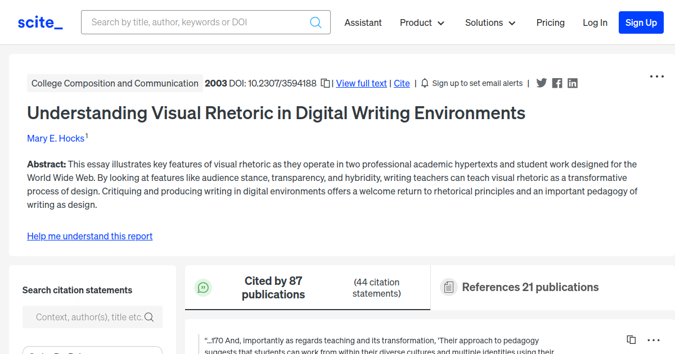Click the Sign Up button

pyautogui.click(x=641, y=22)
